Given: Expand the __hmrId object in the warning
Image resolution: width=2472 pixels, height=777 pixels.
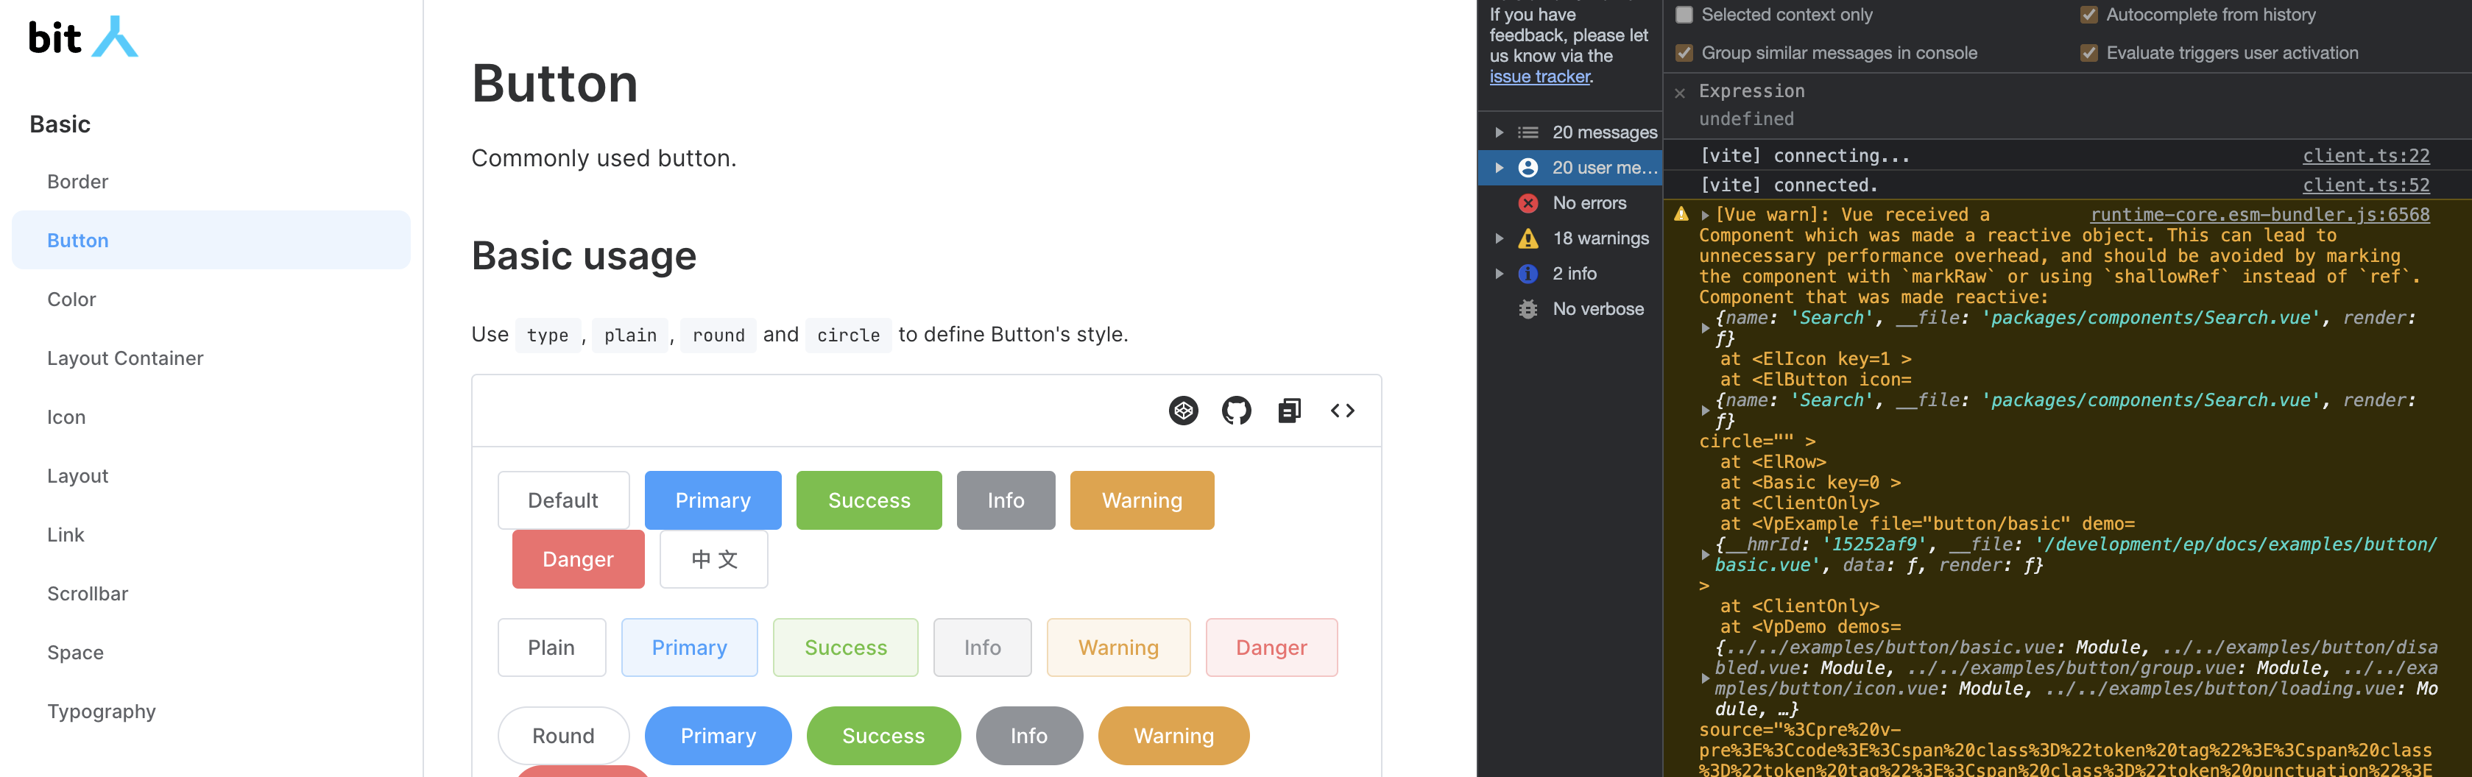Looking at the screenshot, I should 1705,555.
